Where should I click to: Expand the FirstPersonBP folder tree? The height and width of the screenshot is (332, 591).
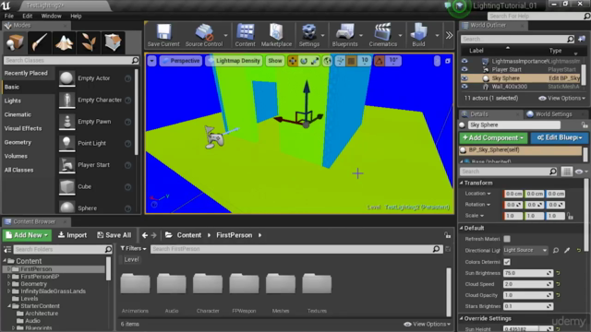8,277
